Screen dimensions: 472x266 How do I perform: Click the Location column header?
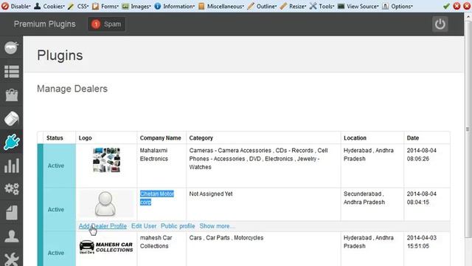[x=355, y=138]
